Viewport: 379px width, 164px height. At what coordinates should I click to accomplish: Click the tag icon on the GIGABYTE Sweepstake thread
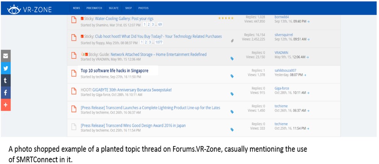pos(232,94)
